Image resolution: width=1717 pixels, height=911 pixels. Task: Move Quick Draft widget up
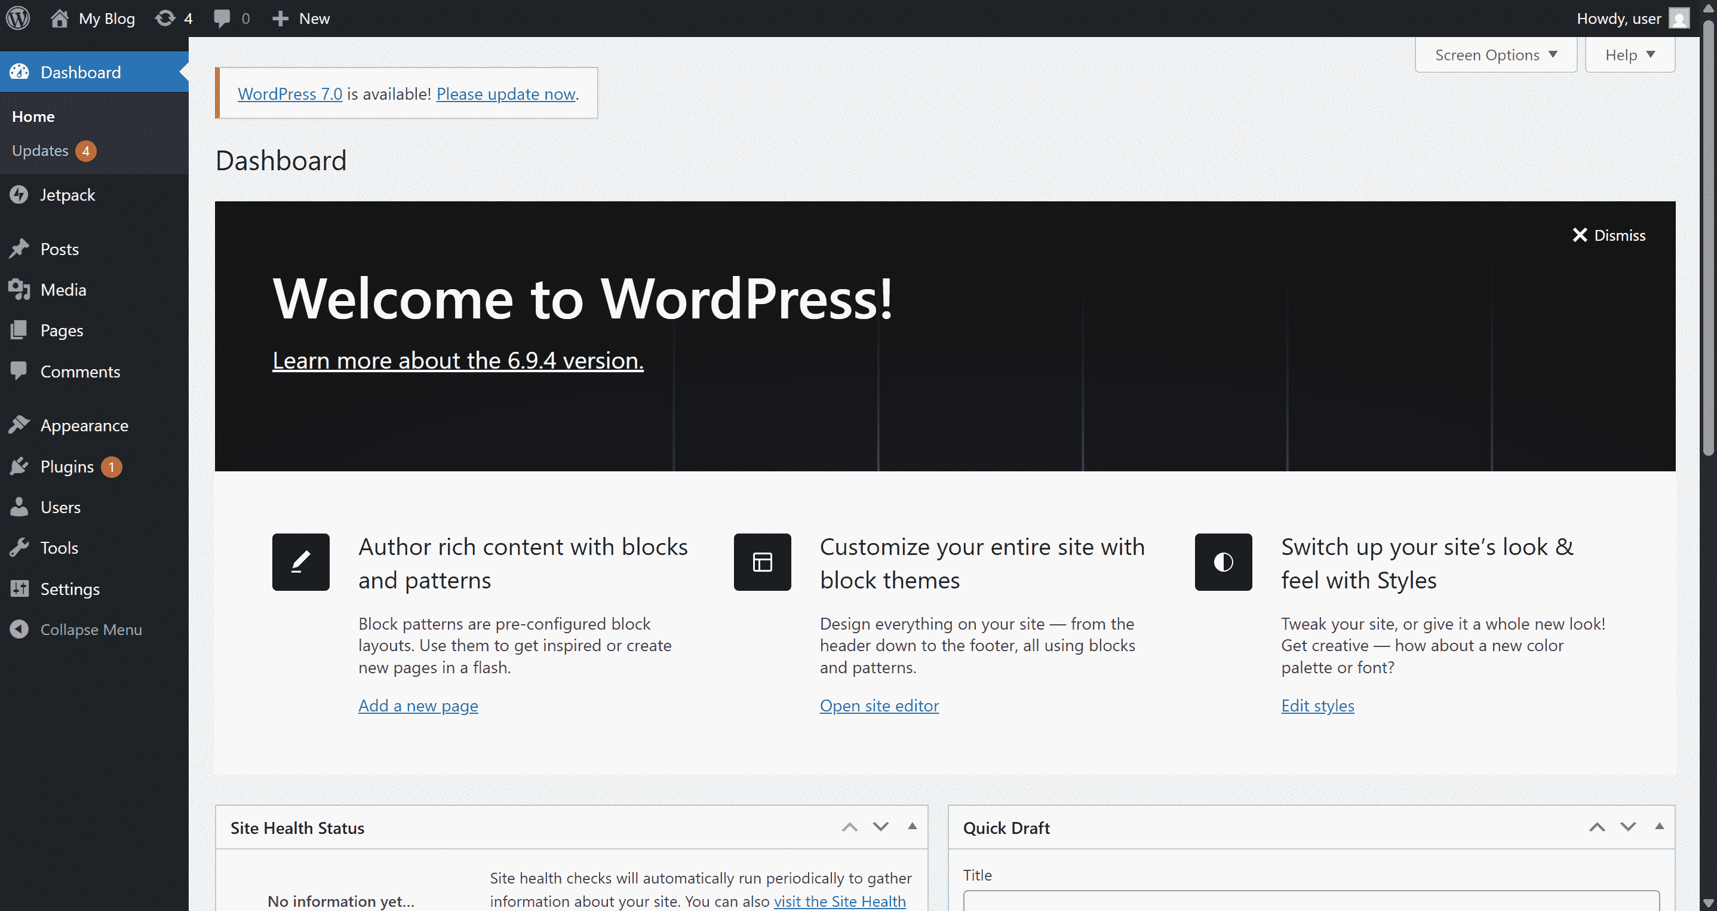click(1596, 827)
